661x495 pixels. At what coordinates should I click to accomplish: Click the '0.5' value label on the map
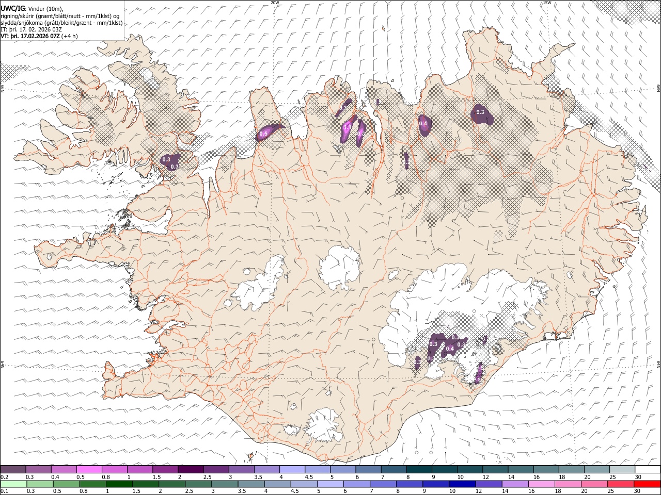point(263,134)
